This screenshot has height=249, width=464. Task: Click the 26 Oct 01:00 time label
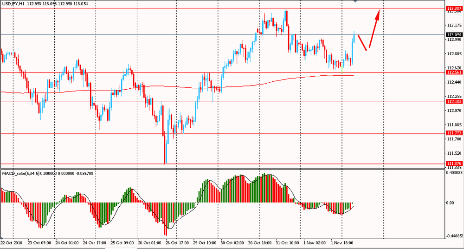coord(149,242)
